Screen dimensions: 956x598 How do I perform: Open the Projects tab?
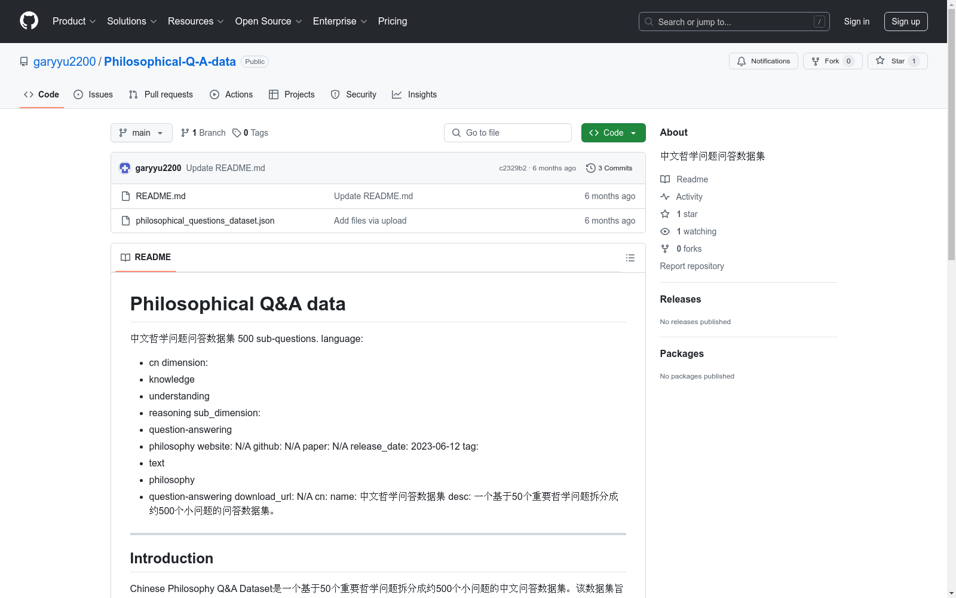coord(292,94)
